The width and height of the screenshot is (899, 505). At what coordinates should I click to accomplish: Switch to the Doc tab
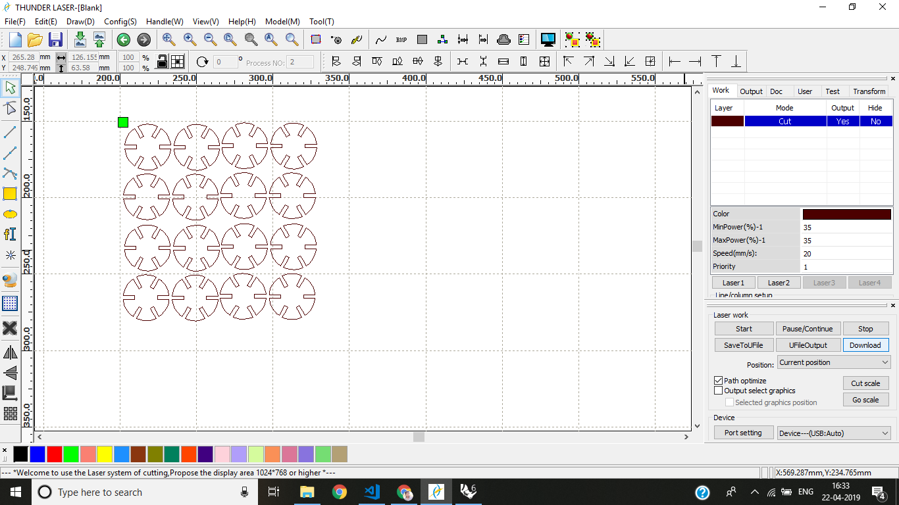coord(777,91)
